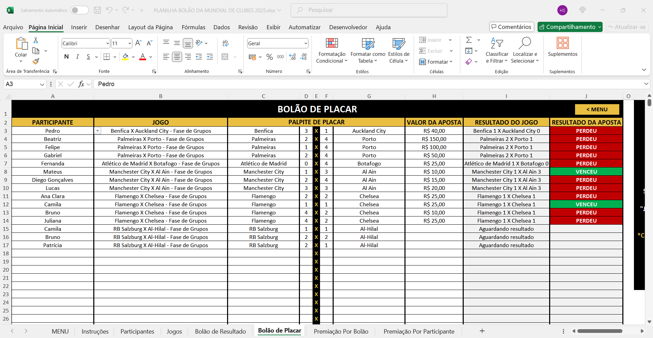This screenshot has height=338, width=653.
Task: Switch to the Bolão de Resultado sheet
Action: click(220, 331)
